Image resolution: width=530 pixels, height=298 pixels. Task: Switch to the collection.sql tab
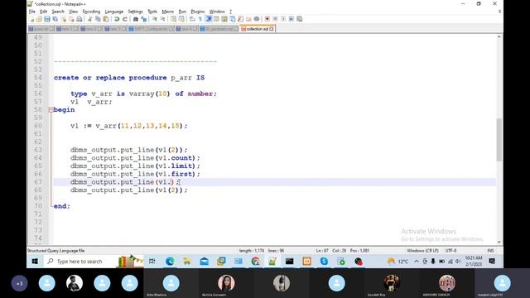257,29
